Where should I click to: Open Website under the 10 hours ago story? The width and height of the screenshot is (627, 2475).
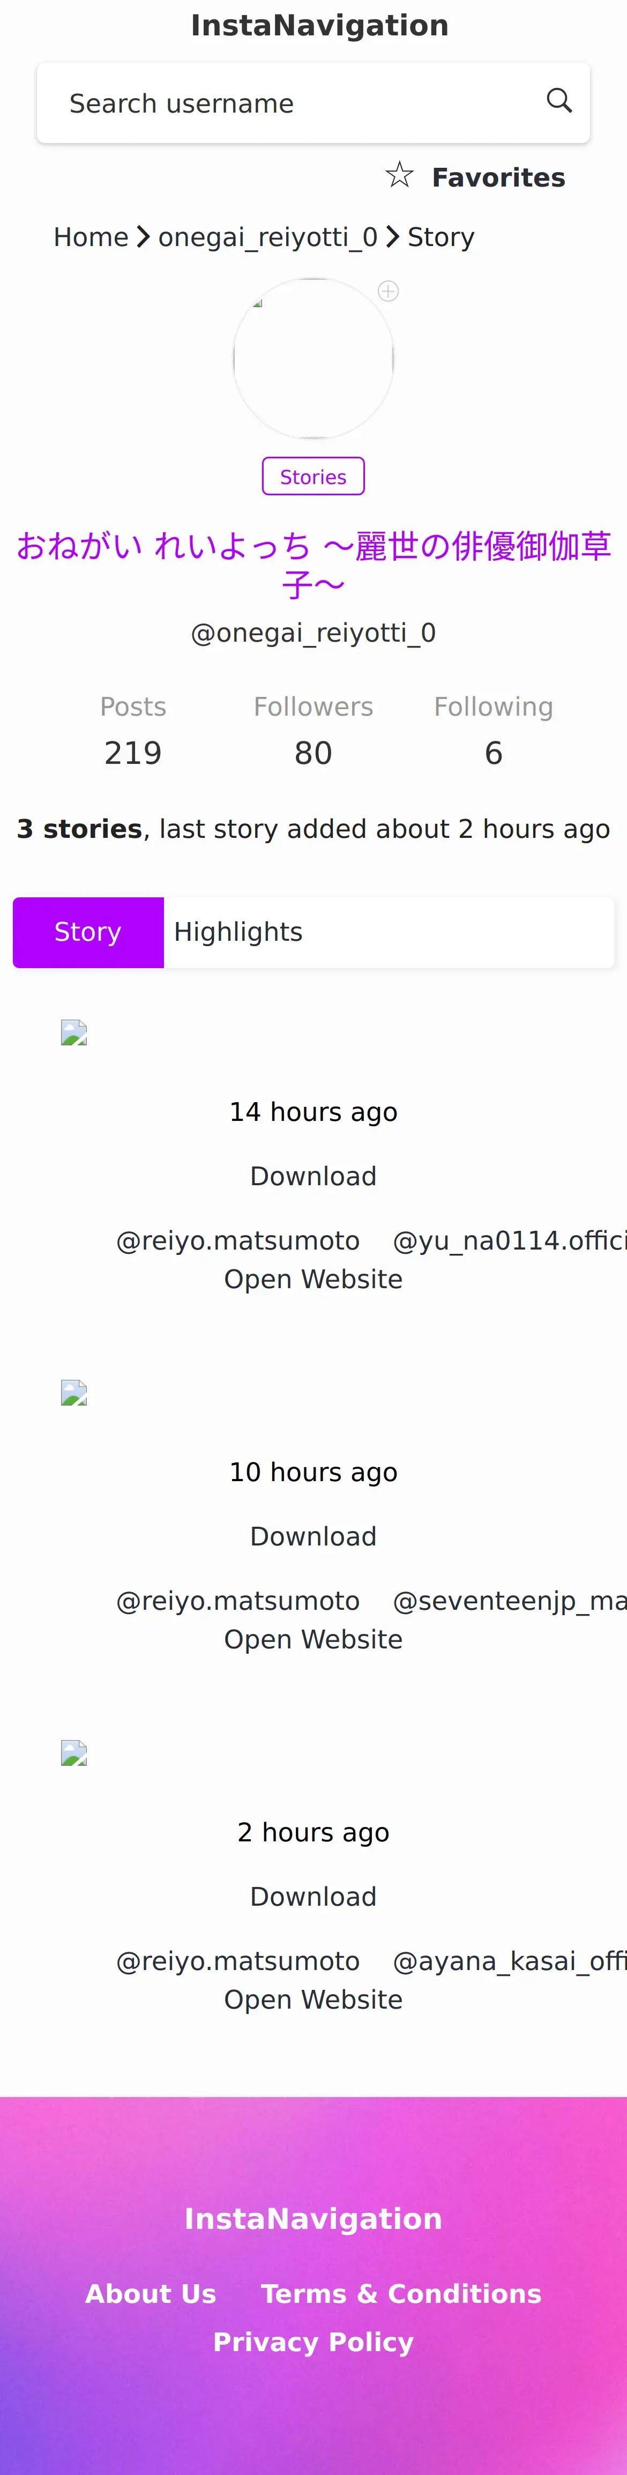click(x=313, y=1639)
